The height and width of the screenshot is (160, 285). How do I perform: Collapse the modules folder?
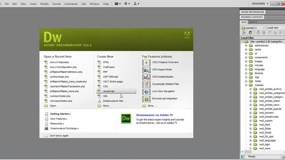click(246, 85)
